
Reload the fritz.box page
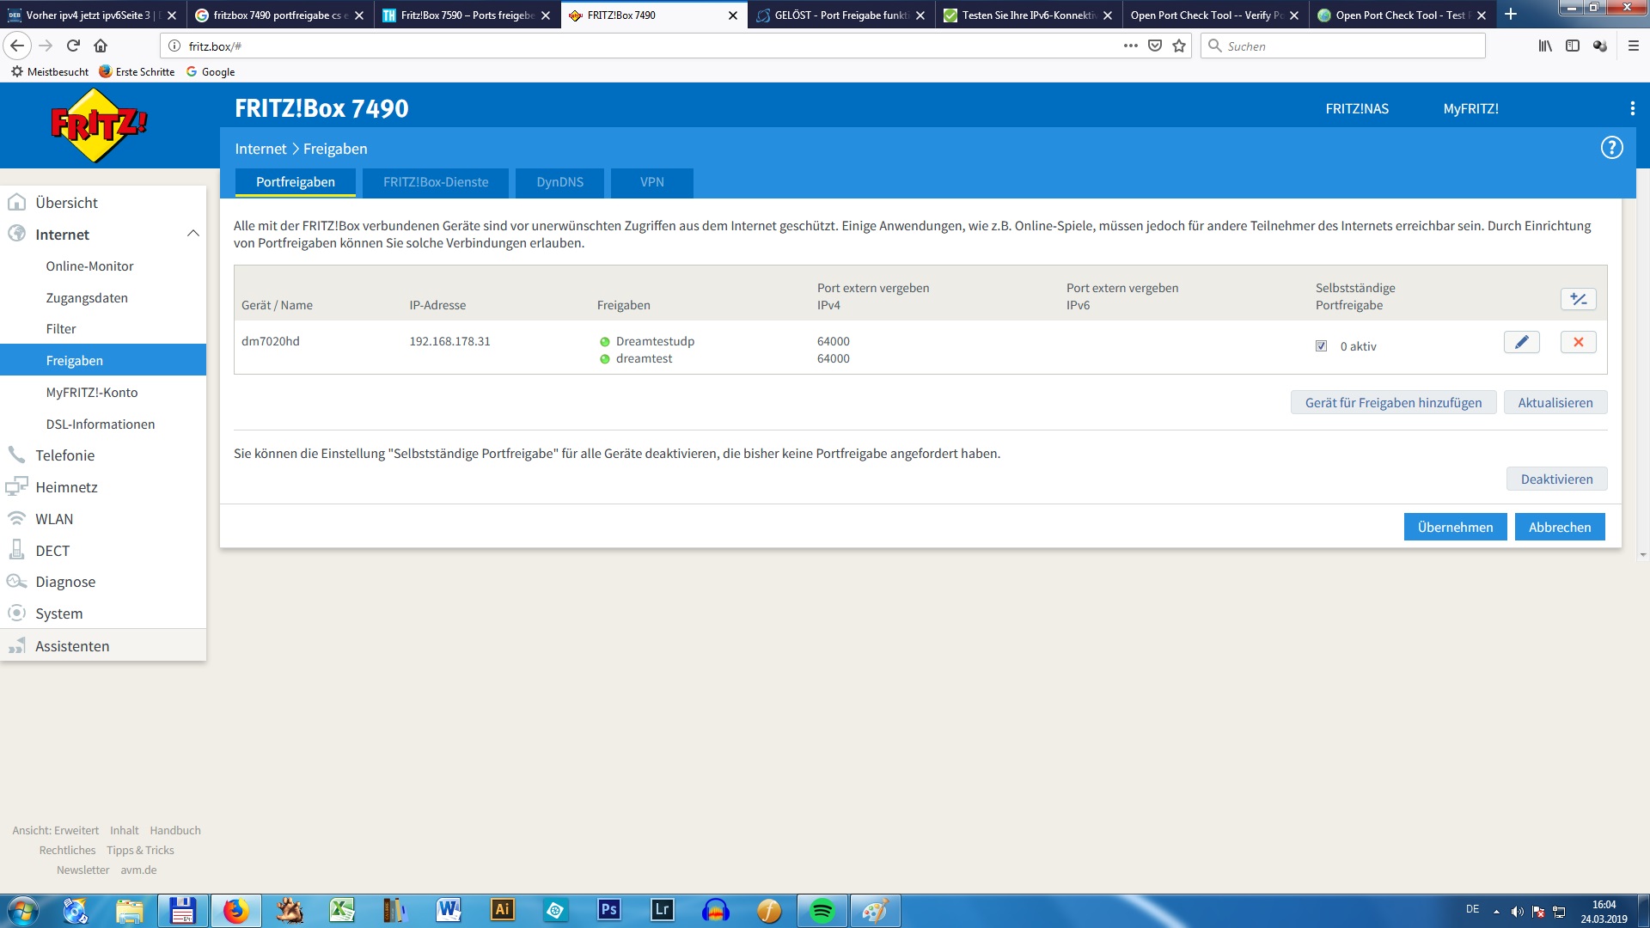(73, 46)
